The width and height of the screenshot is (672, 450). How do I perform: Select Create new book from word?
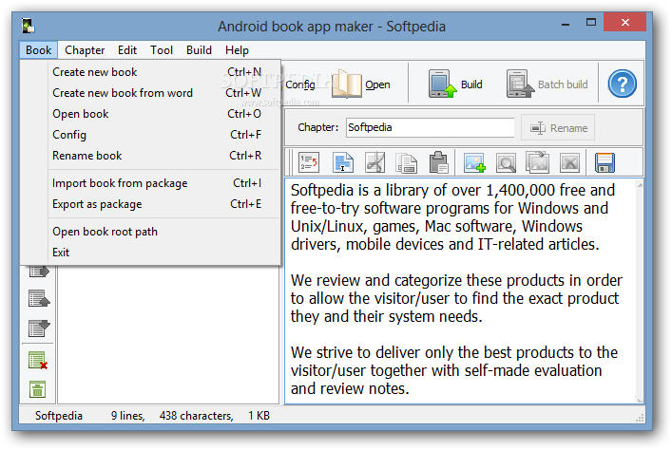(x=150, y=93)
